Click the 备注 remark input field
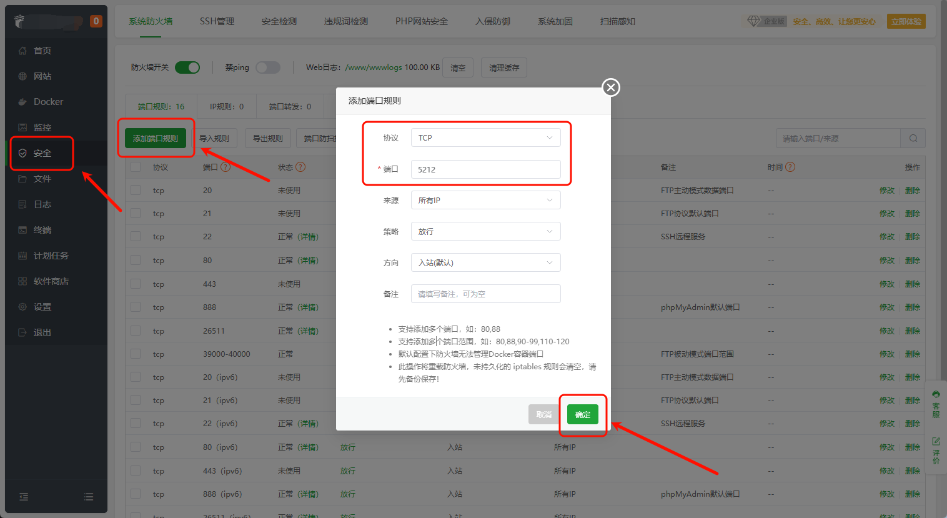Screen dimensions: 947x518 pyautogui.click(x=485, y=294)
